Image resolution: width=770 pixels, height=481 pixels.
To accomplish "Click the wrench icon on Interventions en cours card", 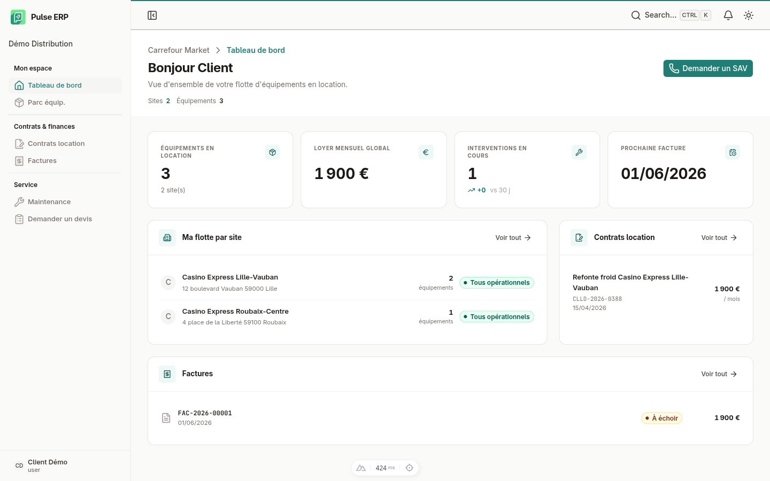I will (x=579, y=152).
